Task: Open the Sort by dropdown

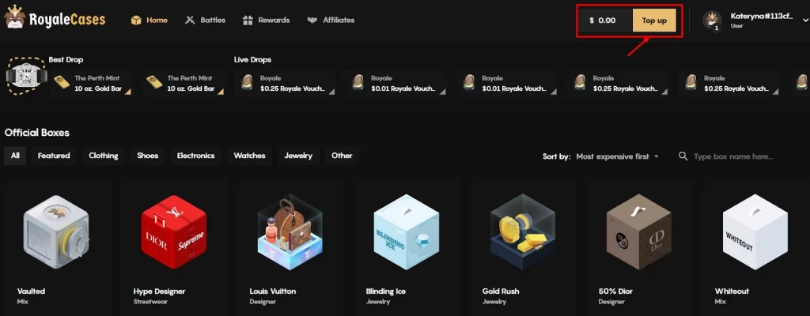Action: pyautogui.click(x=617, y=156)
